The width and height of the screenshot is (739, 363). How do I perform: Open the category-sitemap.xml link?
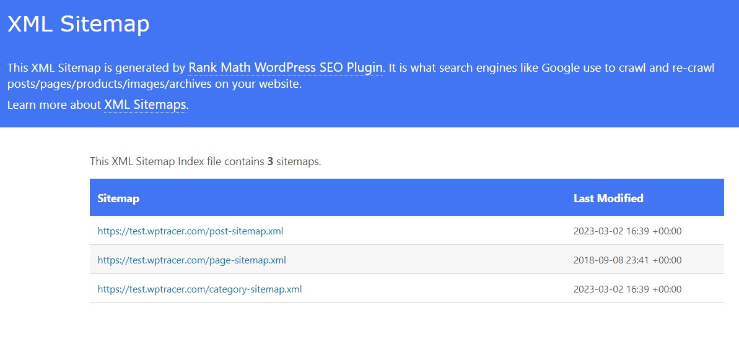coord(199,289)
